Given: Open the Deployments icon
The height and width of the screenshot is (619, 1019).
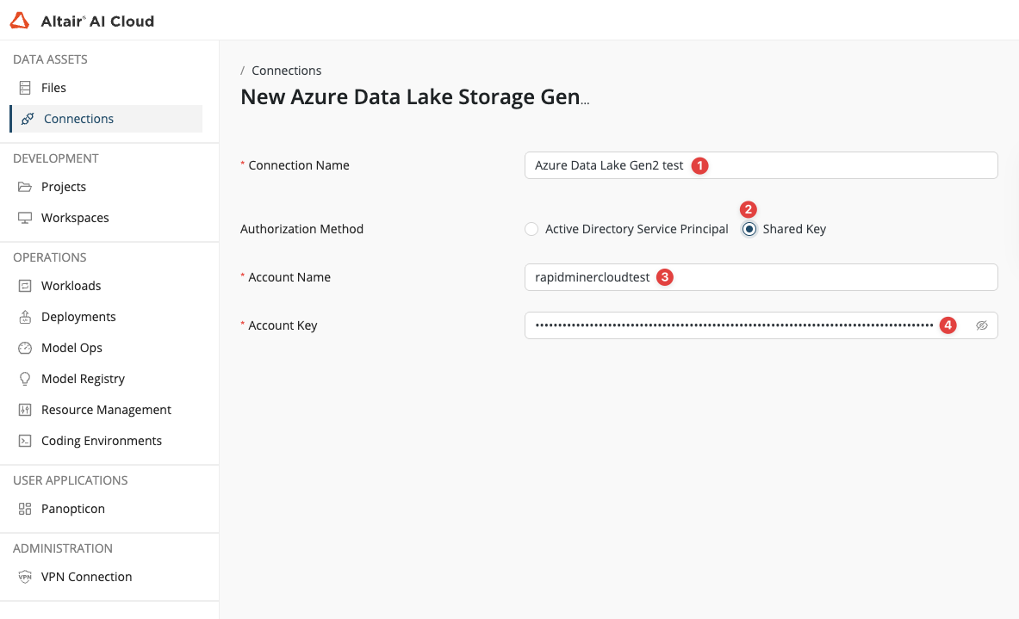Looking at the screenshot, I should tap(25, 316).
